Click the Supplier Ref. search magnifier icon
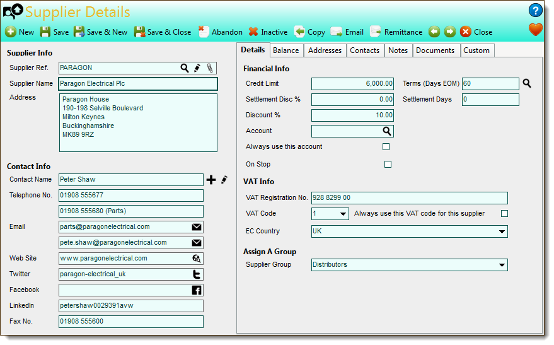The image size is (554, 345). (x=185, y=68)
